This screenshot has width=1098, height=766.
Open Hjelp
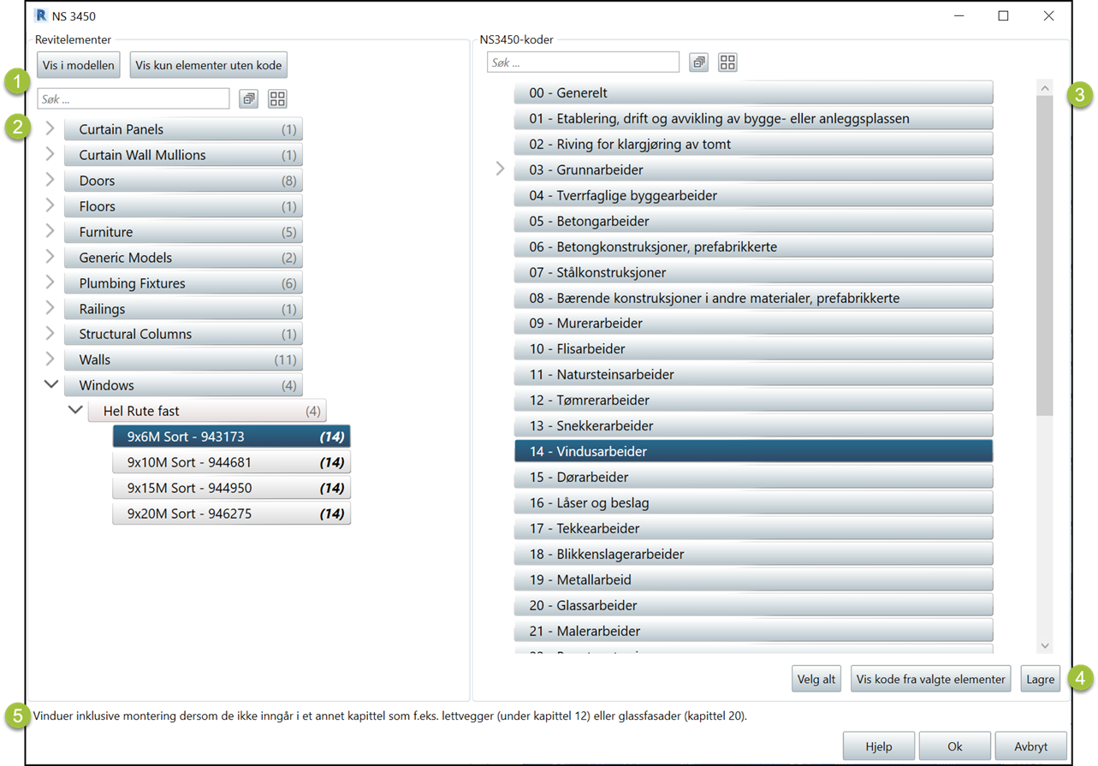(879, 746)
